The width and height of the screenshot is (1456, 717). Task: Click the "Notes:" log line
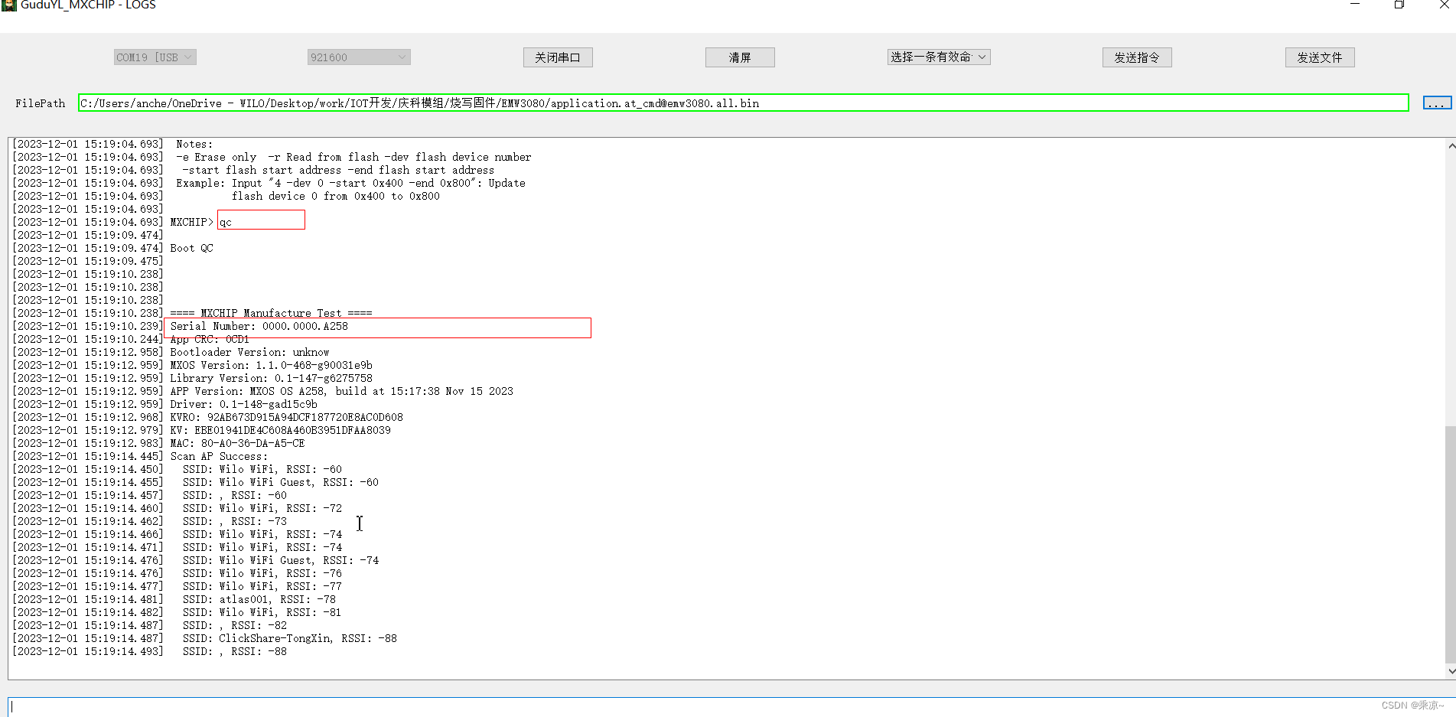194,144
